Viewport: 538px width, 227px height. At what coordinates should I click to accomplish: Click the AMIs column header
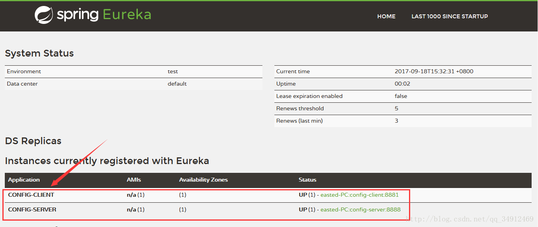click(134, 180)
